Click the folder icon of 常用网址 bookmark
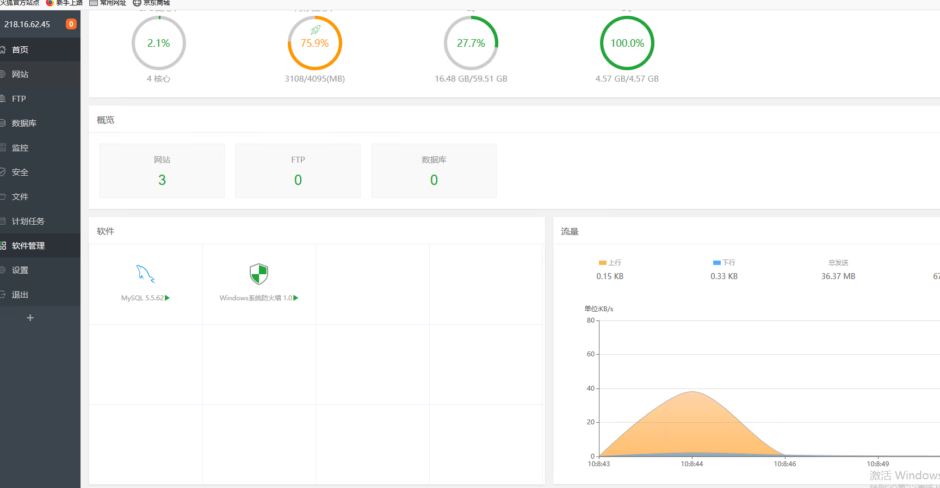Viewport: 940px width, 488px height. [x=94, y=3]
